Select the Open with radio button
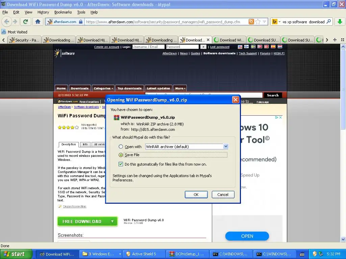The width and height of the screenshot is (346, 259). tap(121, 147)
